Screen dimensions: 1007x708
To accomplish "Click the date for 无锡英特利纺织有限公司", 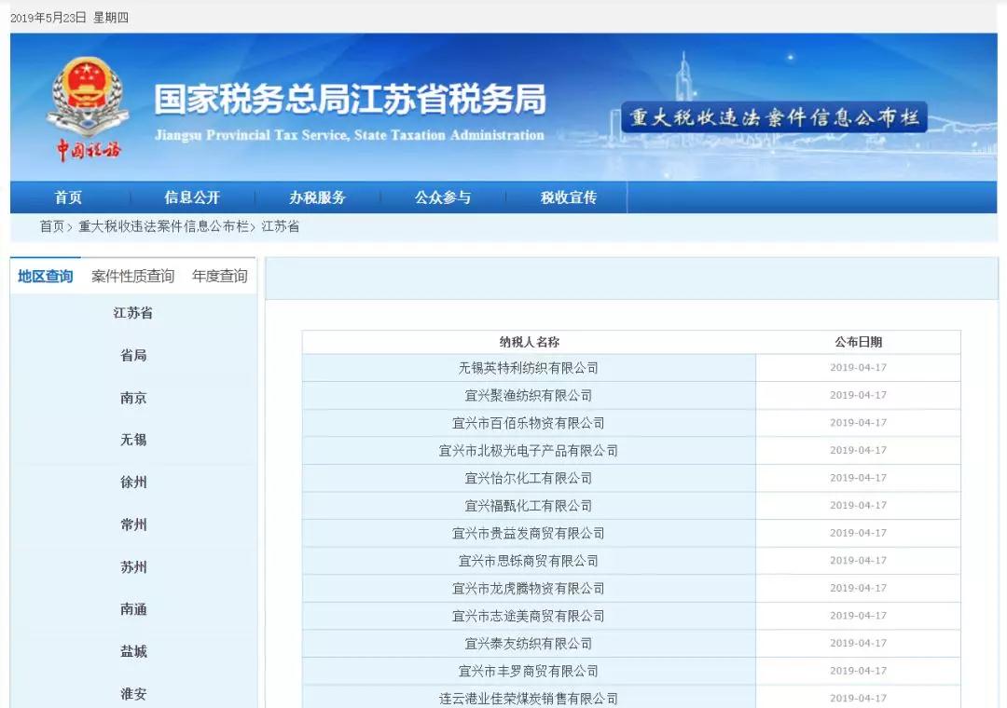I will click(x=858, y=368).
